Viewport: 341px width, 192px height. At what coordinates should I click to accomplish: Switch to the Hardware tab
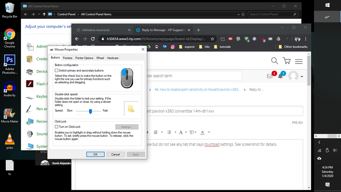click(113, 58)
